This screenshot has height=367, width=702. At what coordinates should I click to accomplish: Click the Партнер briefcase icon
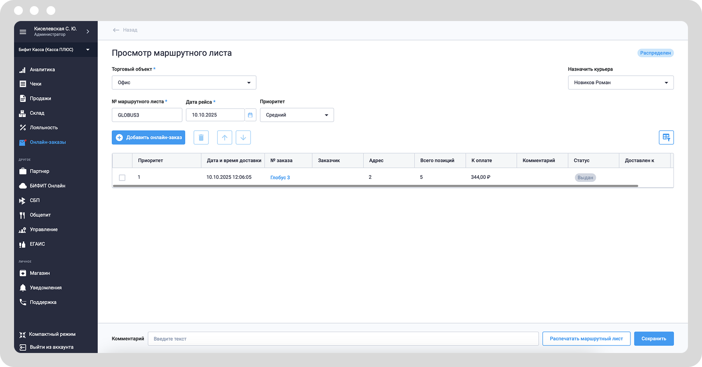click(x=22, y=171)
